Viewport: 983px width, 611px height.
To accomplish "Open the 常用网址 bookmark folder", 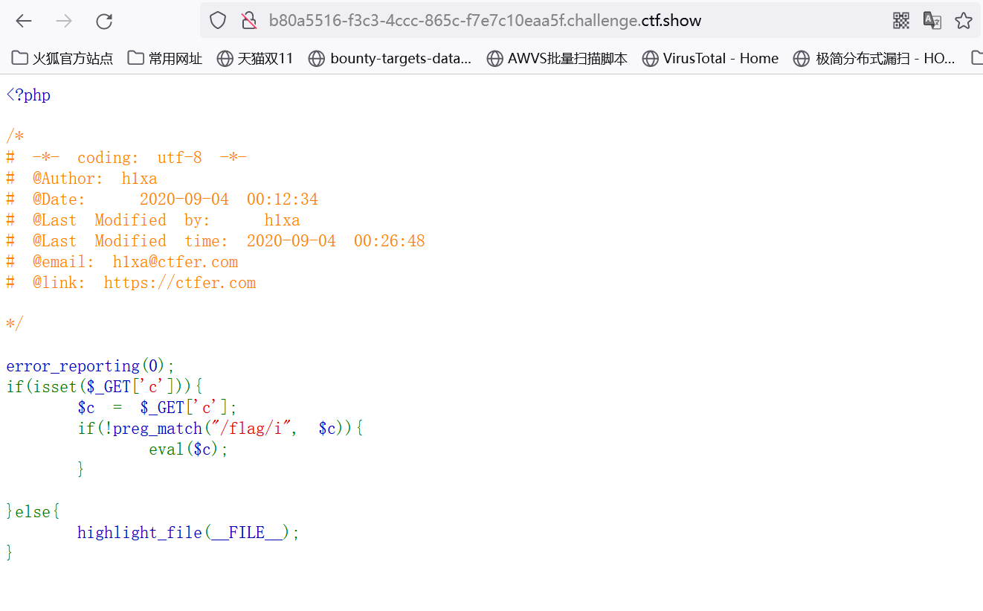I will 164,58.
